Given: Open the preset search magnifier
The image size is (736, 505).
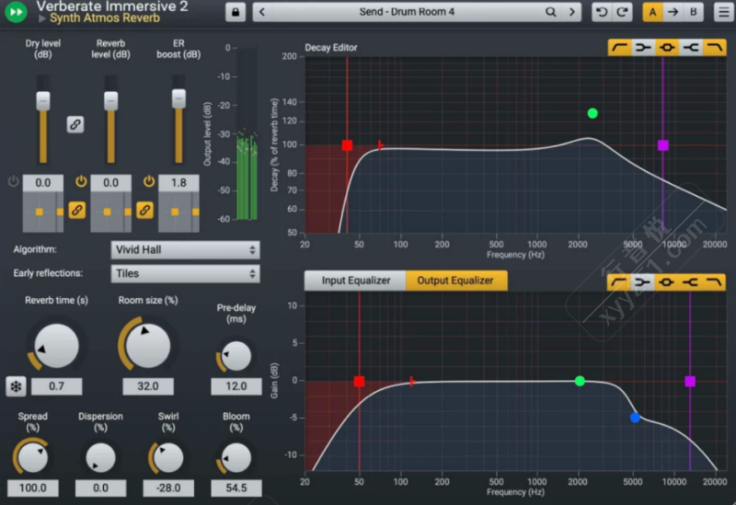Looking at the screenshot, I should point(550,12).
